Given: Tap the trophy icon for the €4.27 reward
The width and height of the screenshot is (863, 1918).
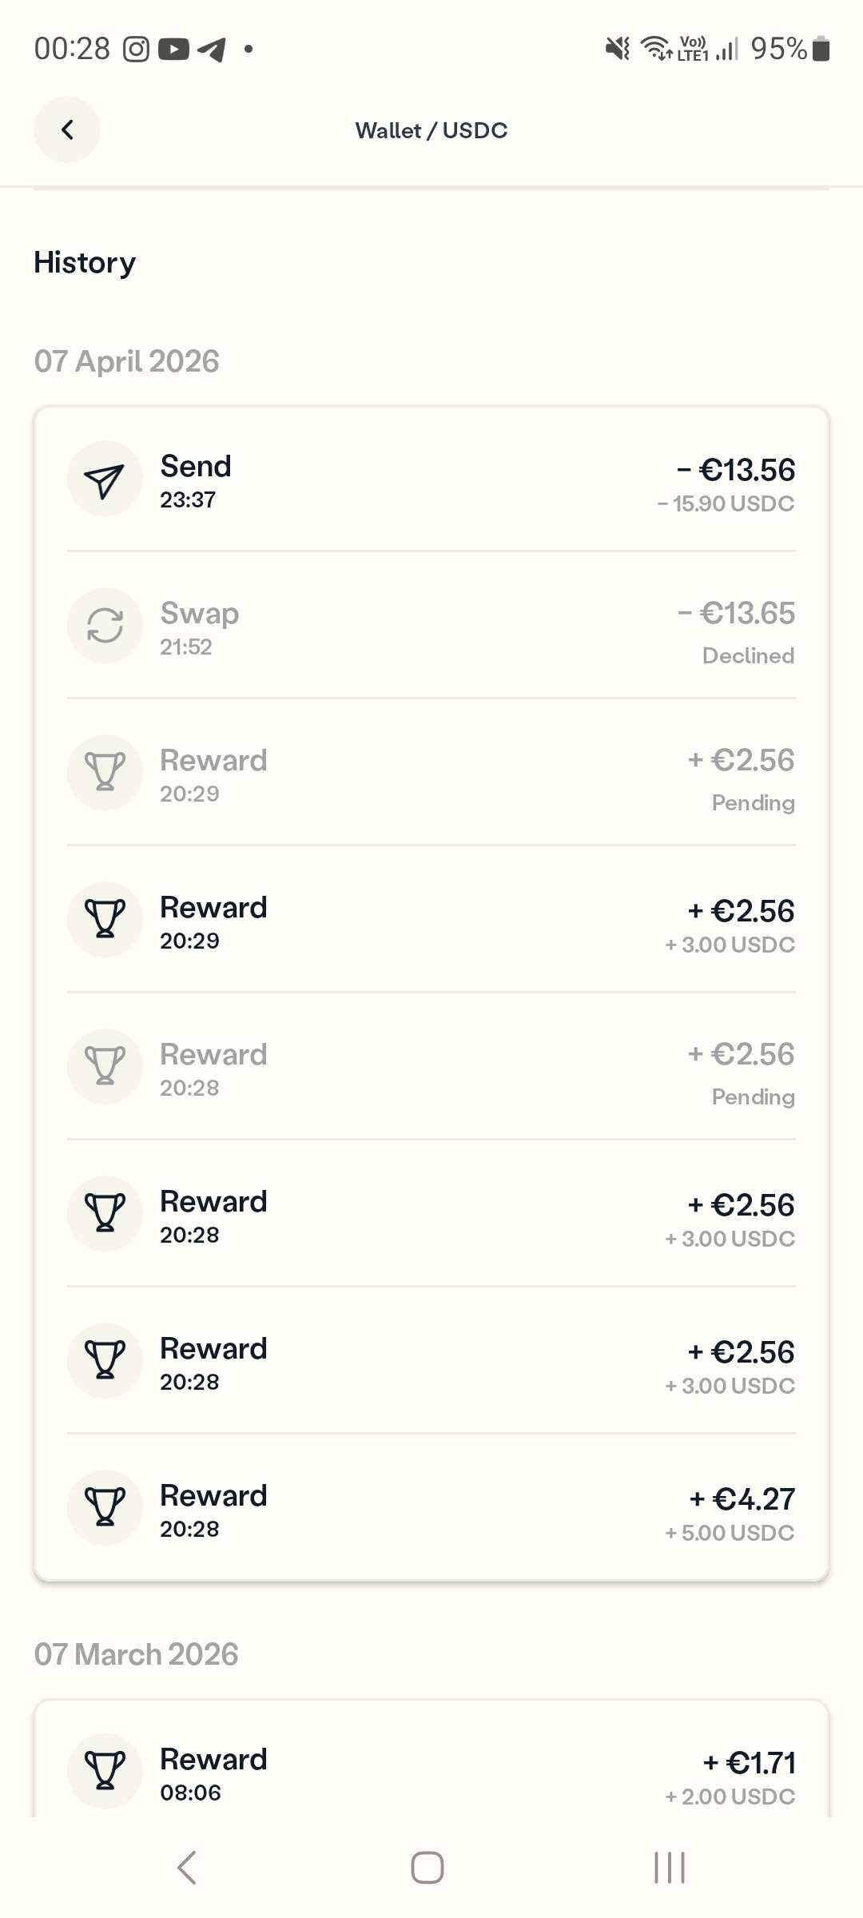Looking at the screenshot, I should point(105,1508).
